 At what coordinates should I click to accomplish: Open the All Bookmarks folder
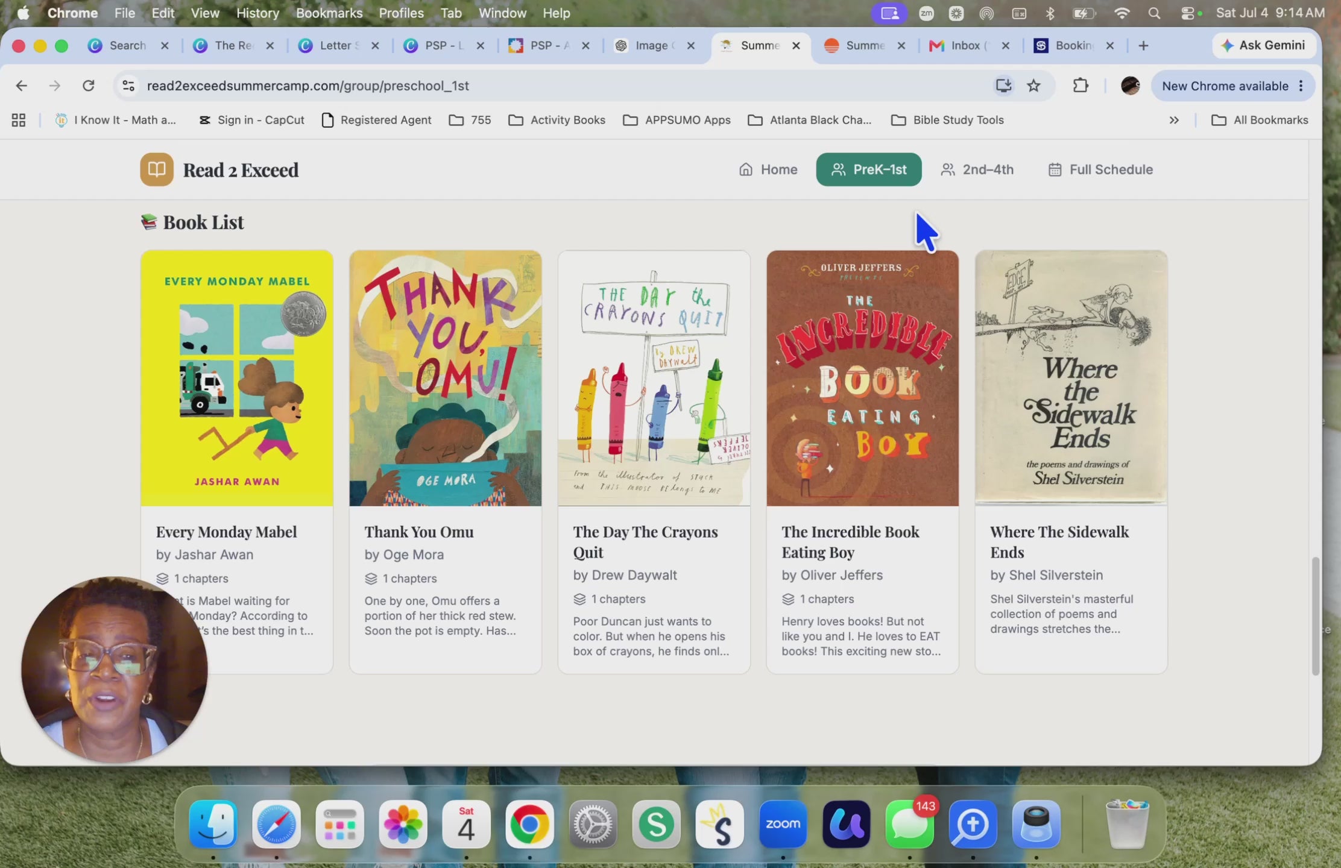pyautogui.click(x=1260, y=120)
